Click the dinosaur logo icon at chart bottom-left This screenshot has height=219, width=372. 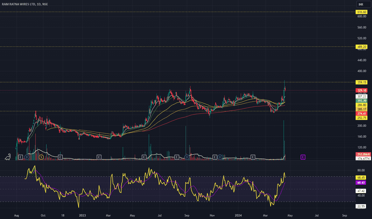coord(8,157)
